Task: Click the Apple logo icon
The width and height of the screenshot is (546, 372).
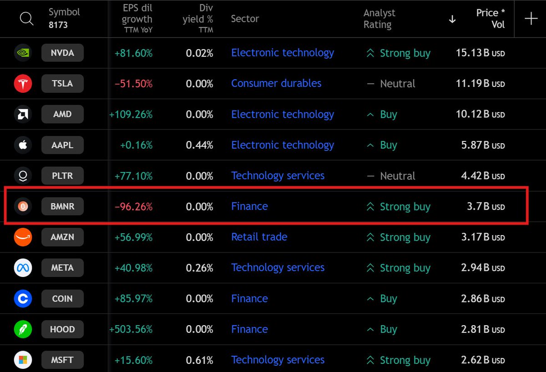Action: click(x=23, y=145)
